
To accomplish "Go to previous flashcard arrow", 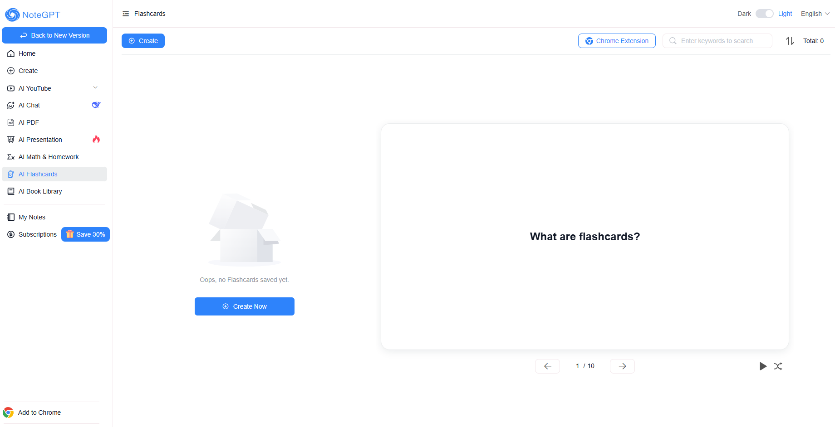I will pyautogui.click(x=548, y=366).
